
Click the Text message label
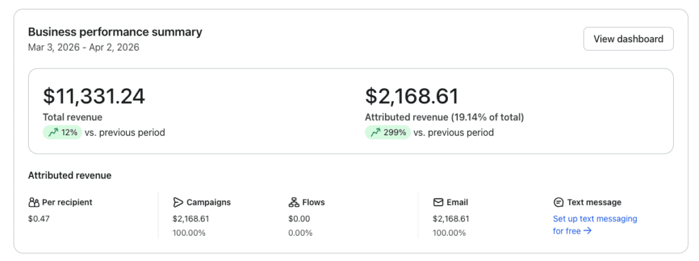pyautogui.click(x=595, y=202)
